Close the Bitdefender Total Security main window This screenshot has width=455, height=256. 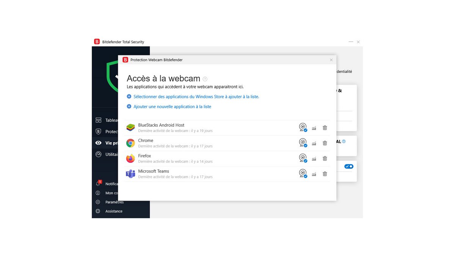pyautogui.click(x=358, y=42)
